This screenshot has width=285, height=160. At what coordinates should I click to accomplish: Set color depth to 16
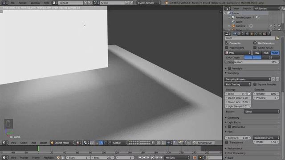[270, 57]
